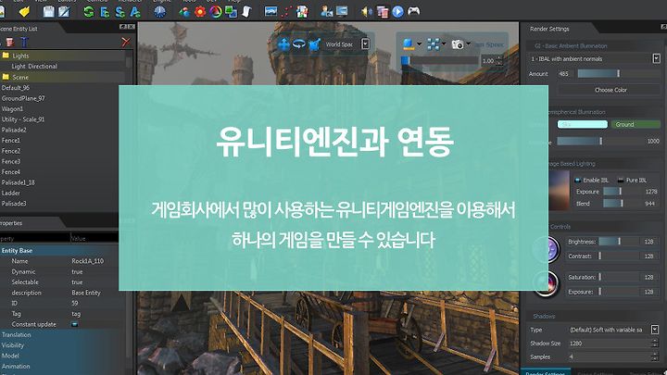Click the green and blue squares icon

231,12
